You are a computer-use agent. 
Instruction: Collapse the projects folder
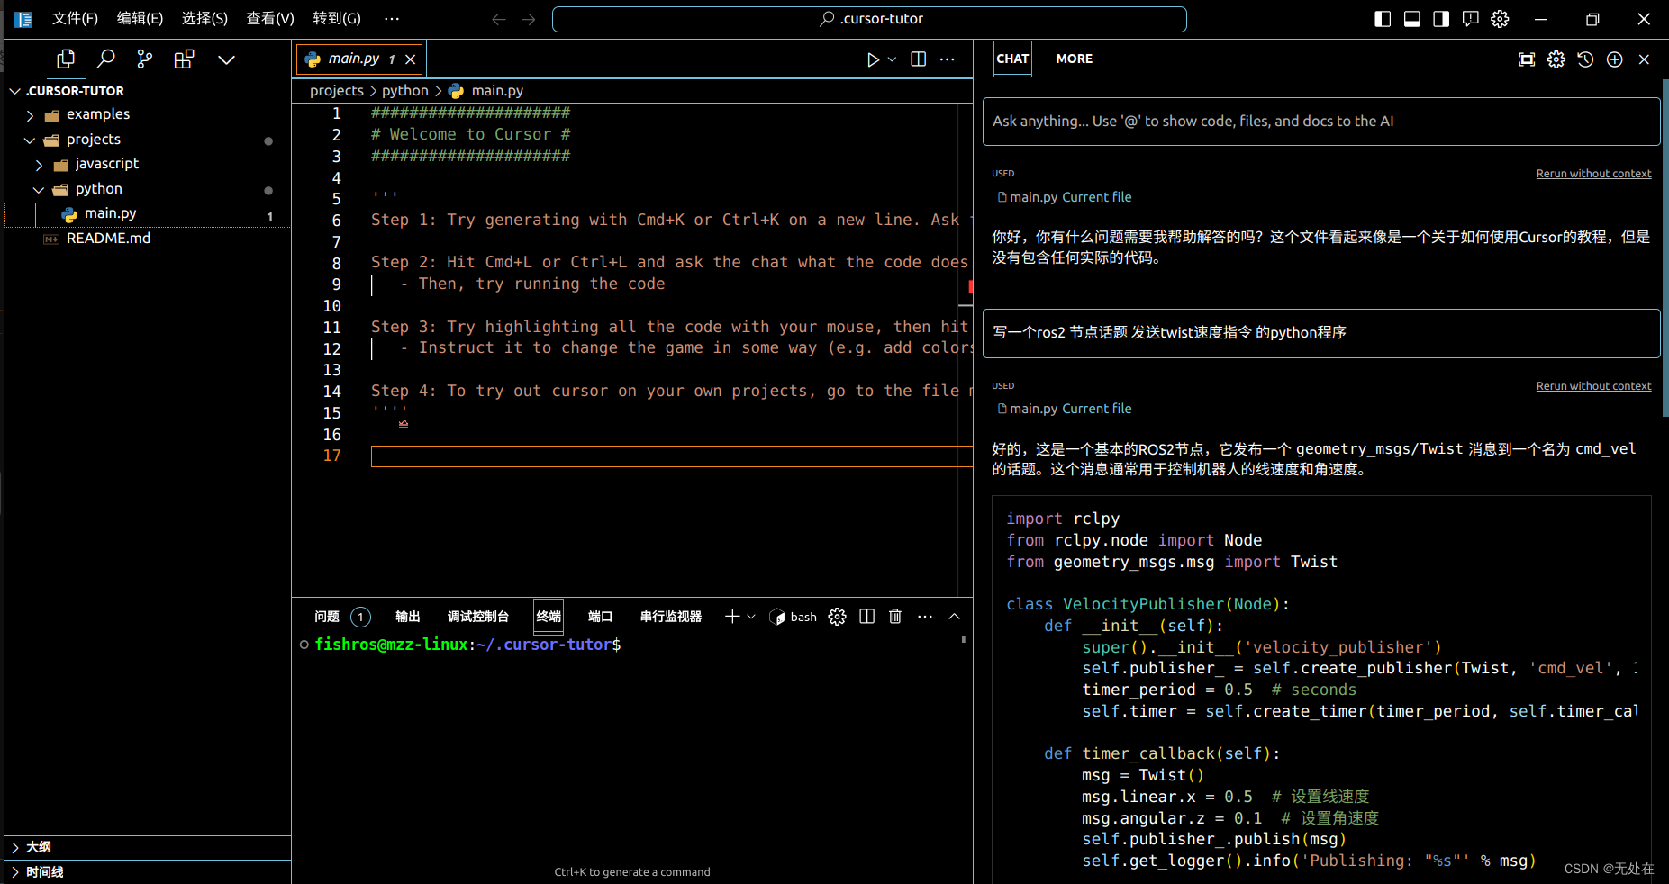coord(148,140)
